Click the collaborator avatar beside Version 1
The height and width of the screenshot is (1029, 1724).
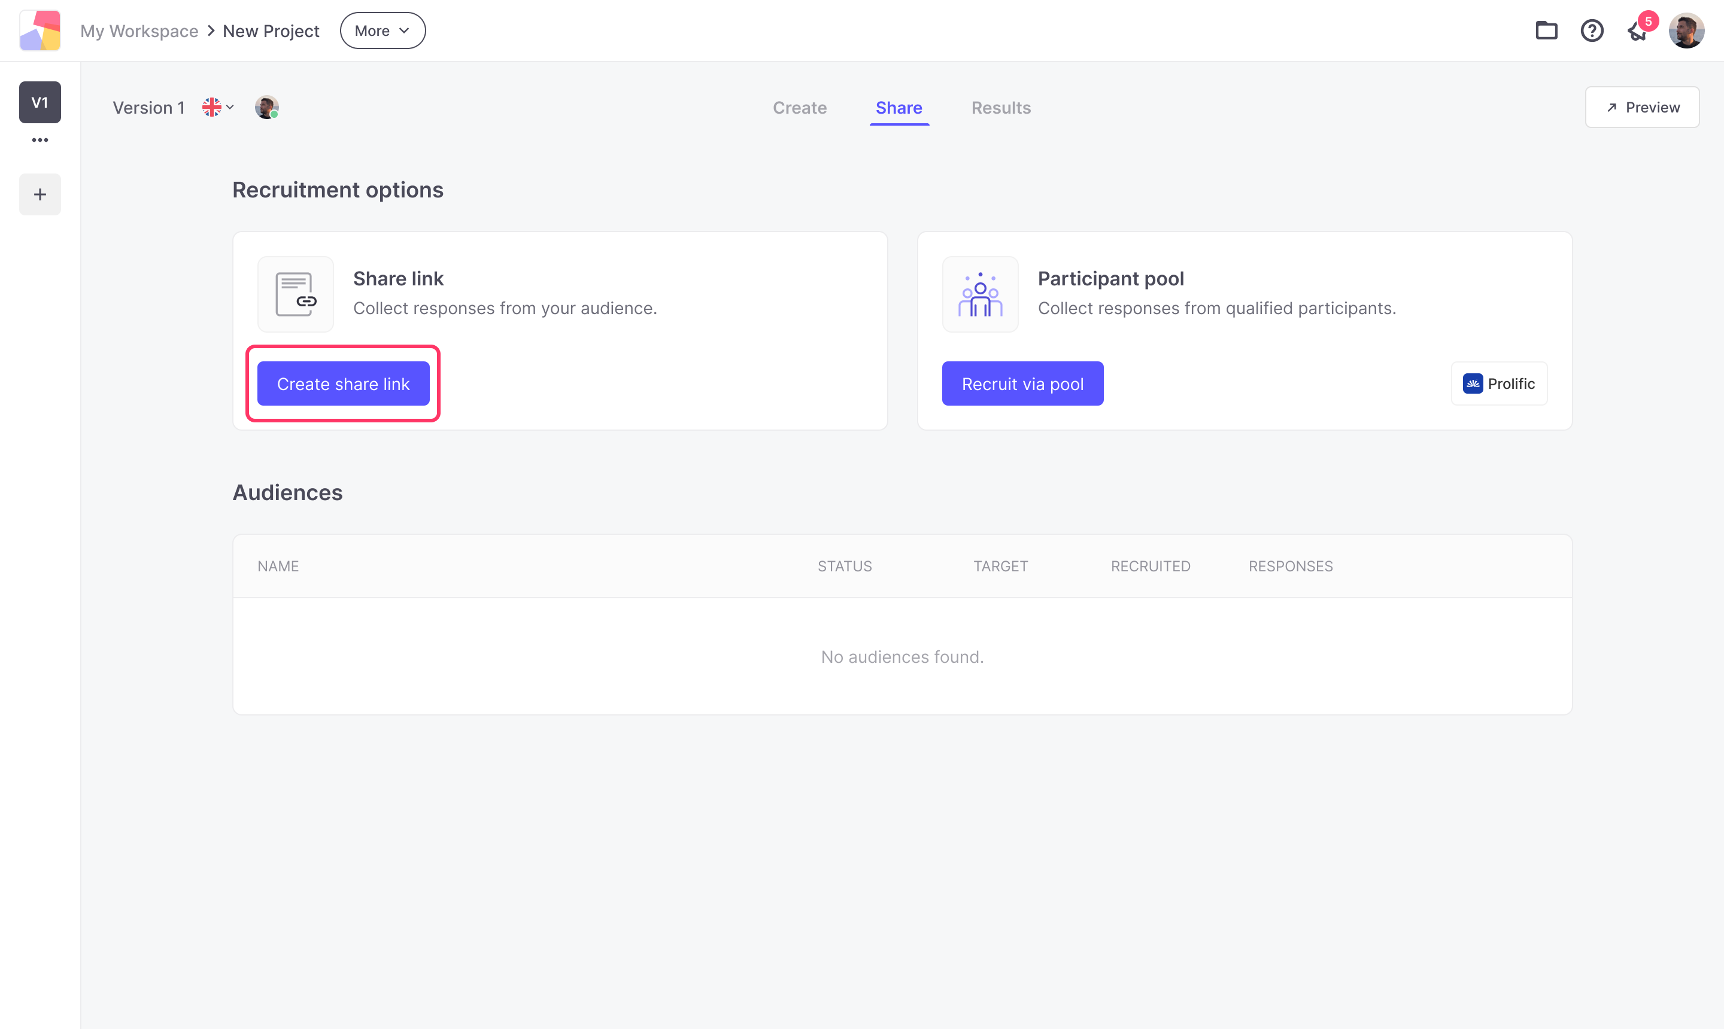pyautogui.click(x=266, y=108)
